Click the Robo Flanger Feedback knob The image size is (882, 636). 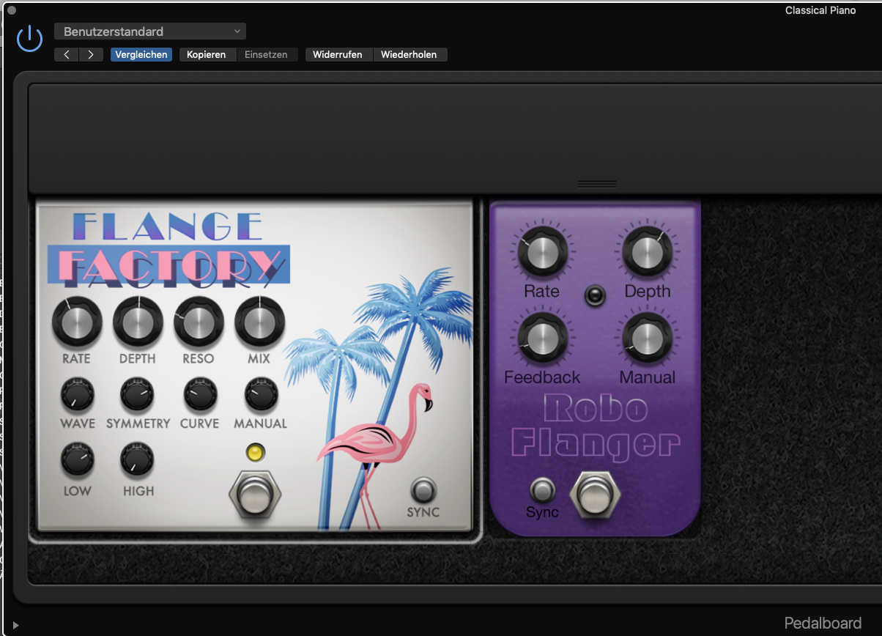[x=542, y=338]
